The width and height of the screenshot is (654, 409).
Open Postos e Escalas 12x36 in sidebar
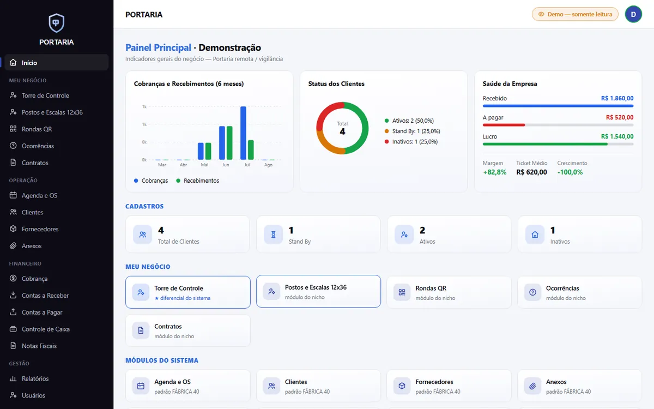[57, 112]
